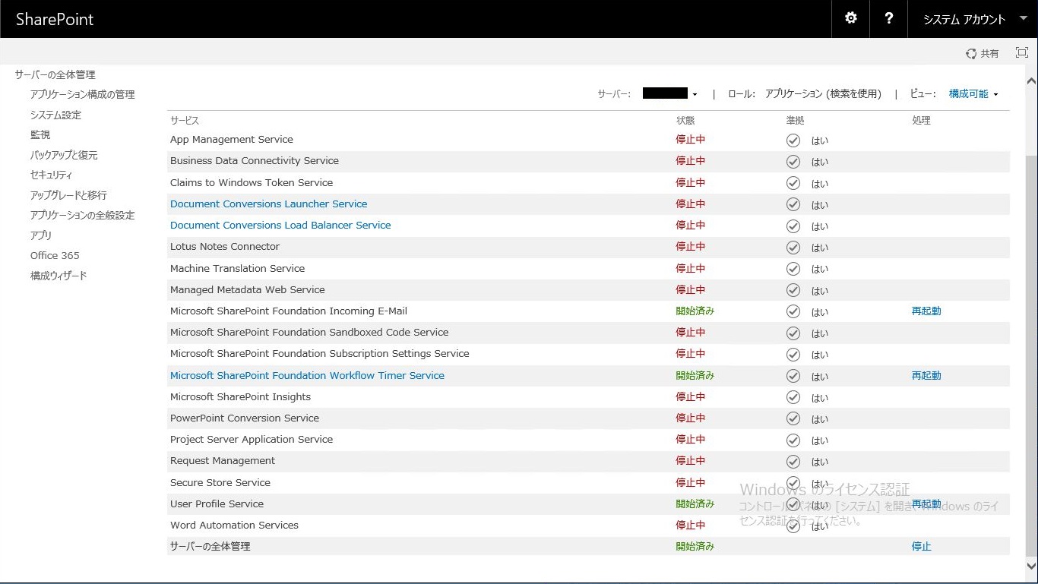Select the User Profile Service name
The width and height of the screenshot is (1038, 584).
(x=217, y=504)
